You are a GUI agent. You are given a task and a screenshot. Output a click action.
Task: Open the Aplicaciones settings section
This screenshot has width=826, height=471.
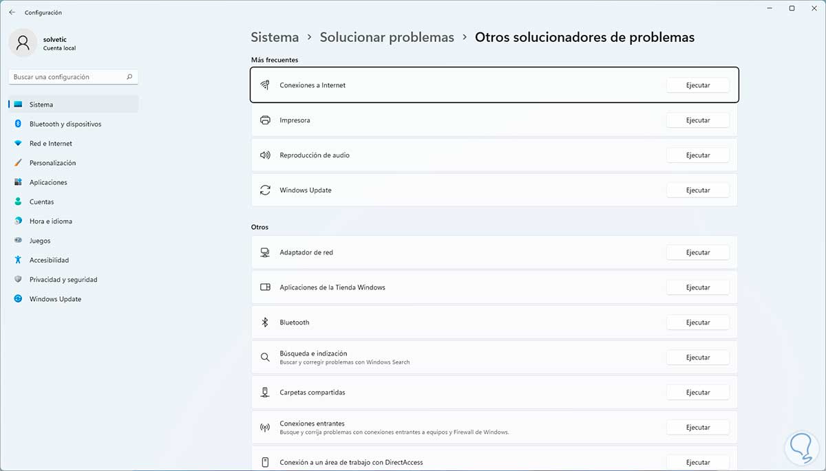[48, 182]
